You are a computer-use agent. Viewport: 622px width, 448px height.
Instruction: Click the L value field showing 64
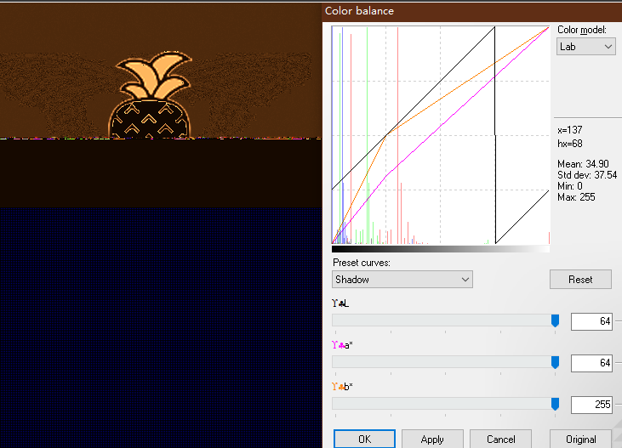coord(591,321)
